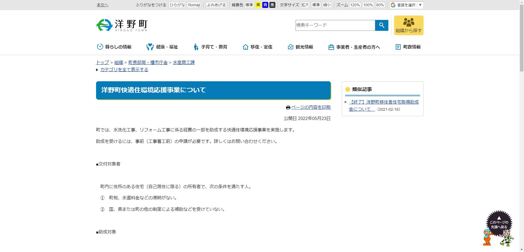Open 子育て・教育 menu
The width and height of the screenshot is (524, 252).
point(210,47)
